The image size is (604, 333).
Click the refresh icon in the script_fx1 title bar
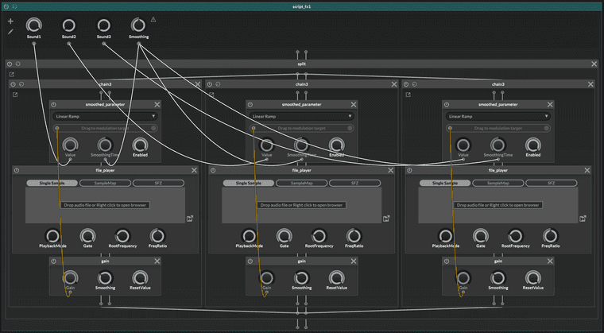tap(14, 6)
